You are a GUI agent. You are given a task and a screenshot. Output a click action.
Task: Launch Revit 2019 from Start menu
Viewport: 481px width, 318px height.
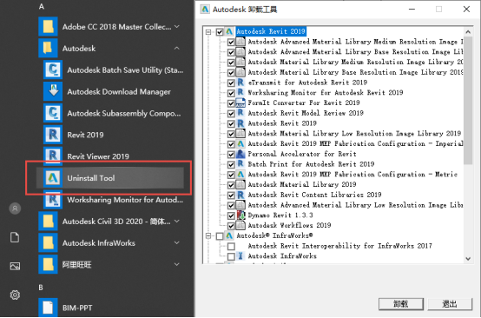tap(53, 135)
